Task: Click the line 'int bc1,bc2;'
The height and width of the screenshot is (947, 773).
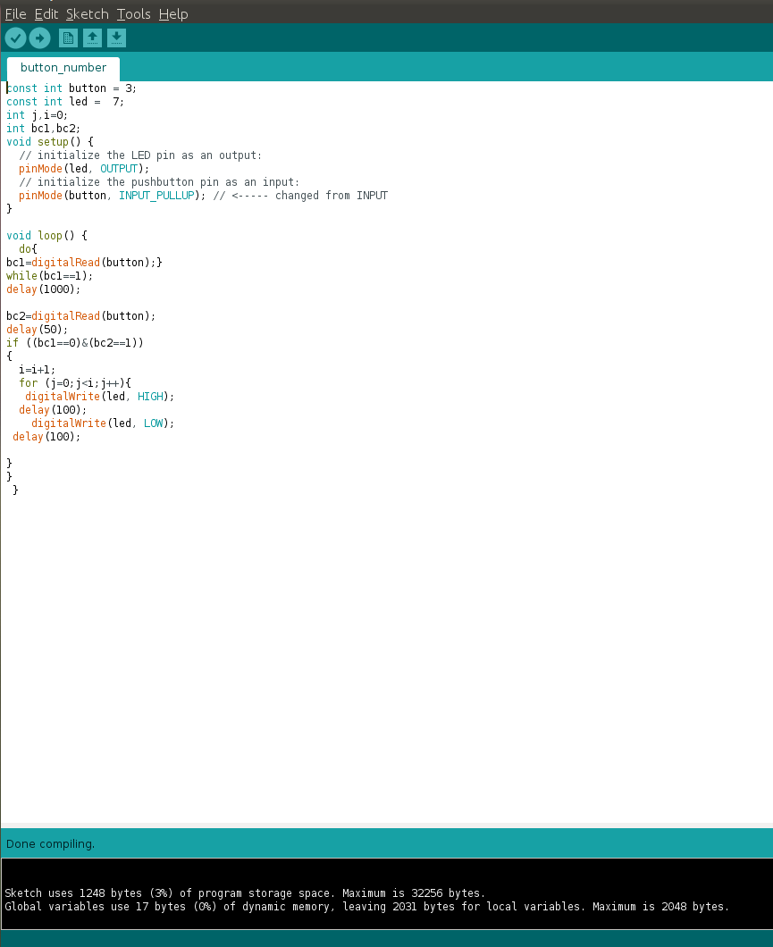Action: click(x=43, y=128)
